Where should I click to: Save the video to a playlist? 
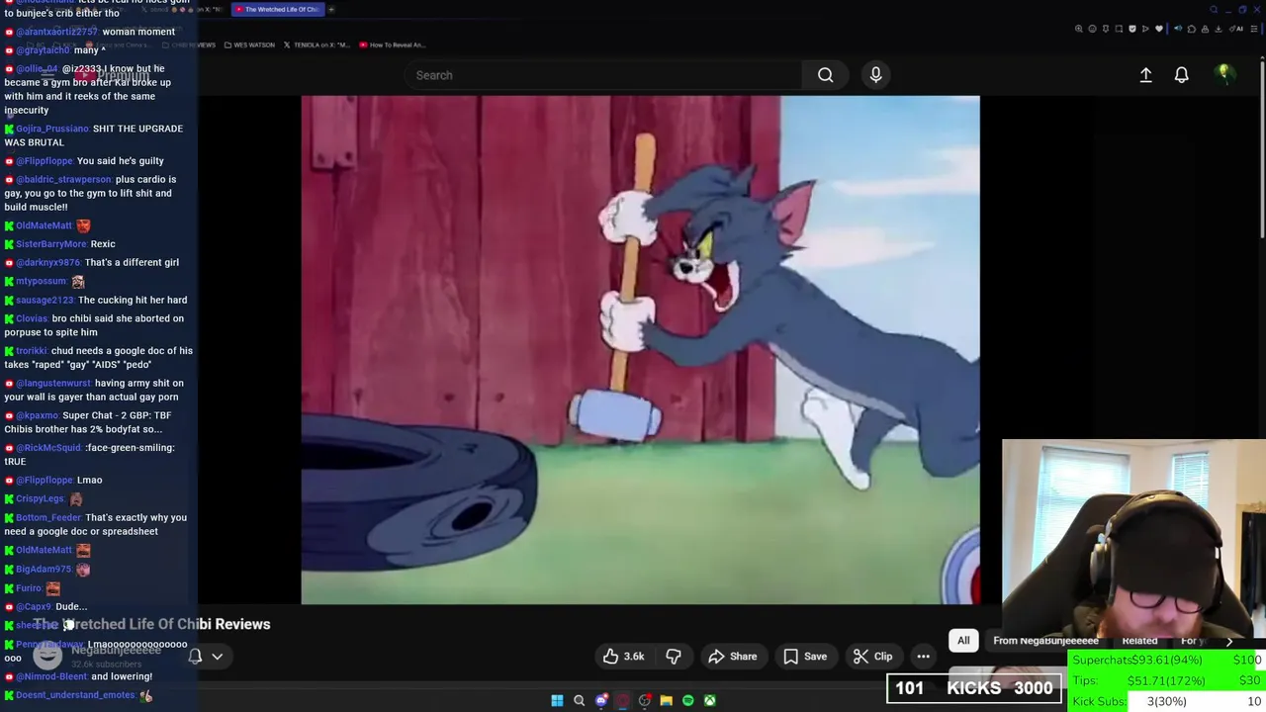(x=805, y=657)
